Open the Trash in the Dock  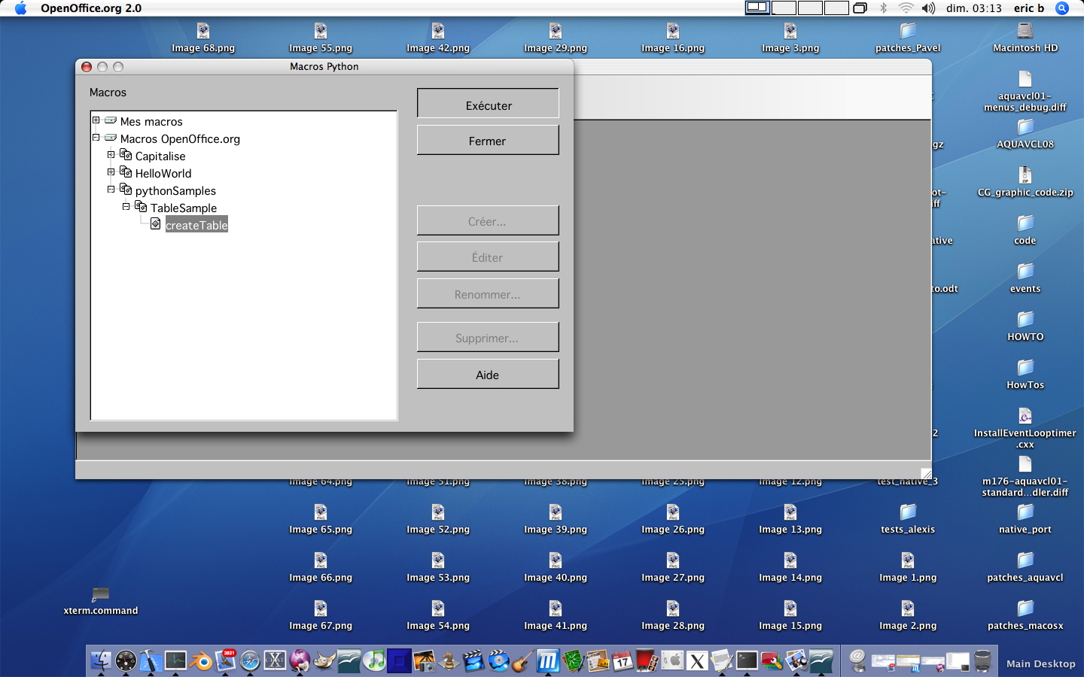[982, 661]
